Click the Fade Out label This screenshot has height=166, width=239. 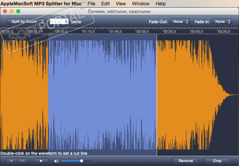[158, 22]
